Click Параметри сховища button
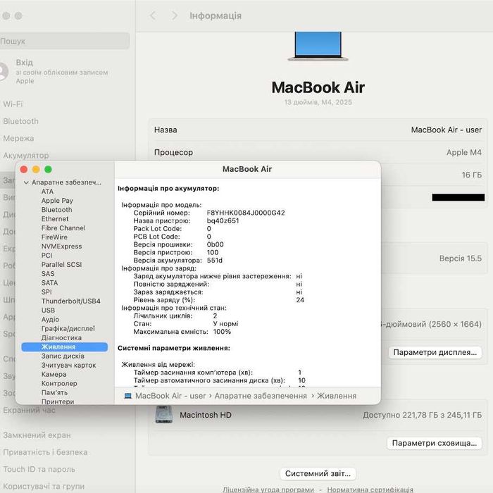The height and width of the screenshot is (493, 493). click(x=435, y=443)
